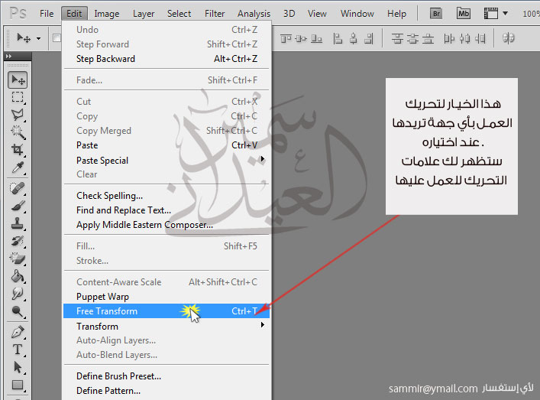Choose Free Transform in Edit menu
The height and width of the screenshot is (400, 540).
coord(167,311)
